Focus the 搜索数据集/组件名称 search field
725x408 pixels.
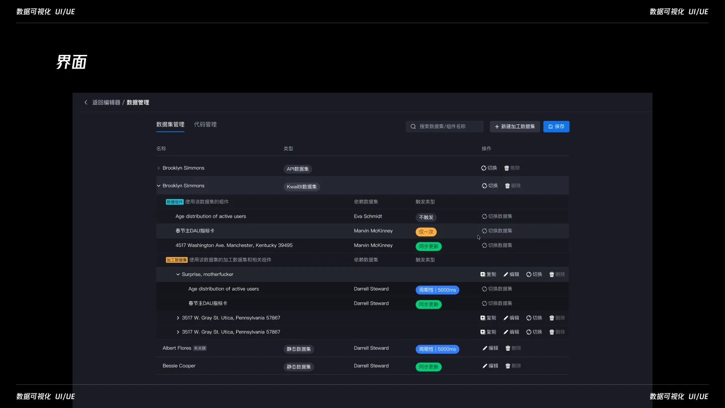click(x=445, y=126)
